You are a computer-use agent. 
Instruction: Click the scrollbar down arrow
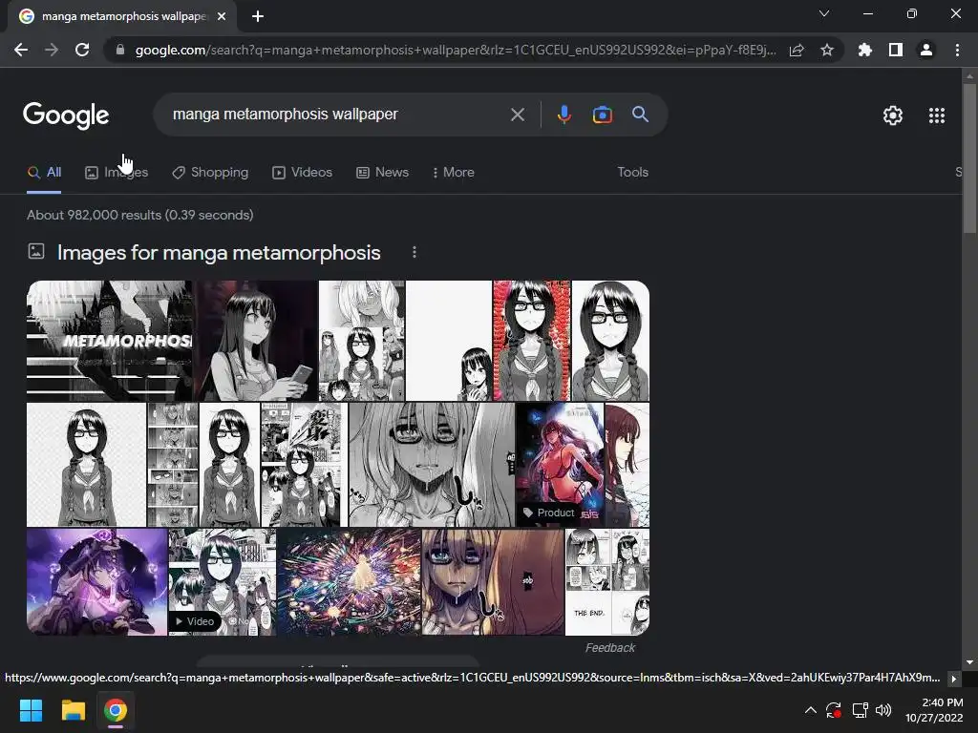pos(969,662)
